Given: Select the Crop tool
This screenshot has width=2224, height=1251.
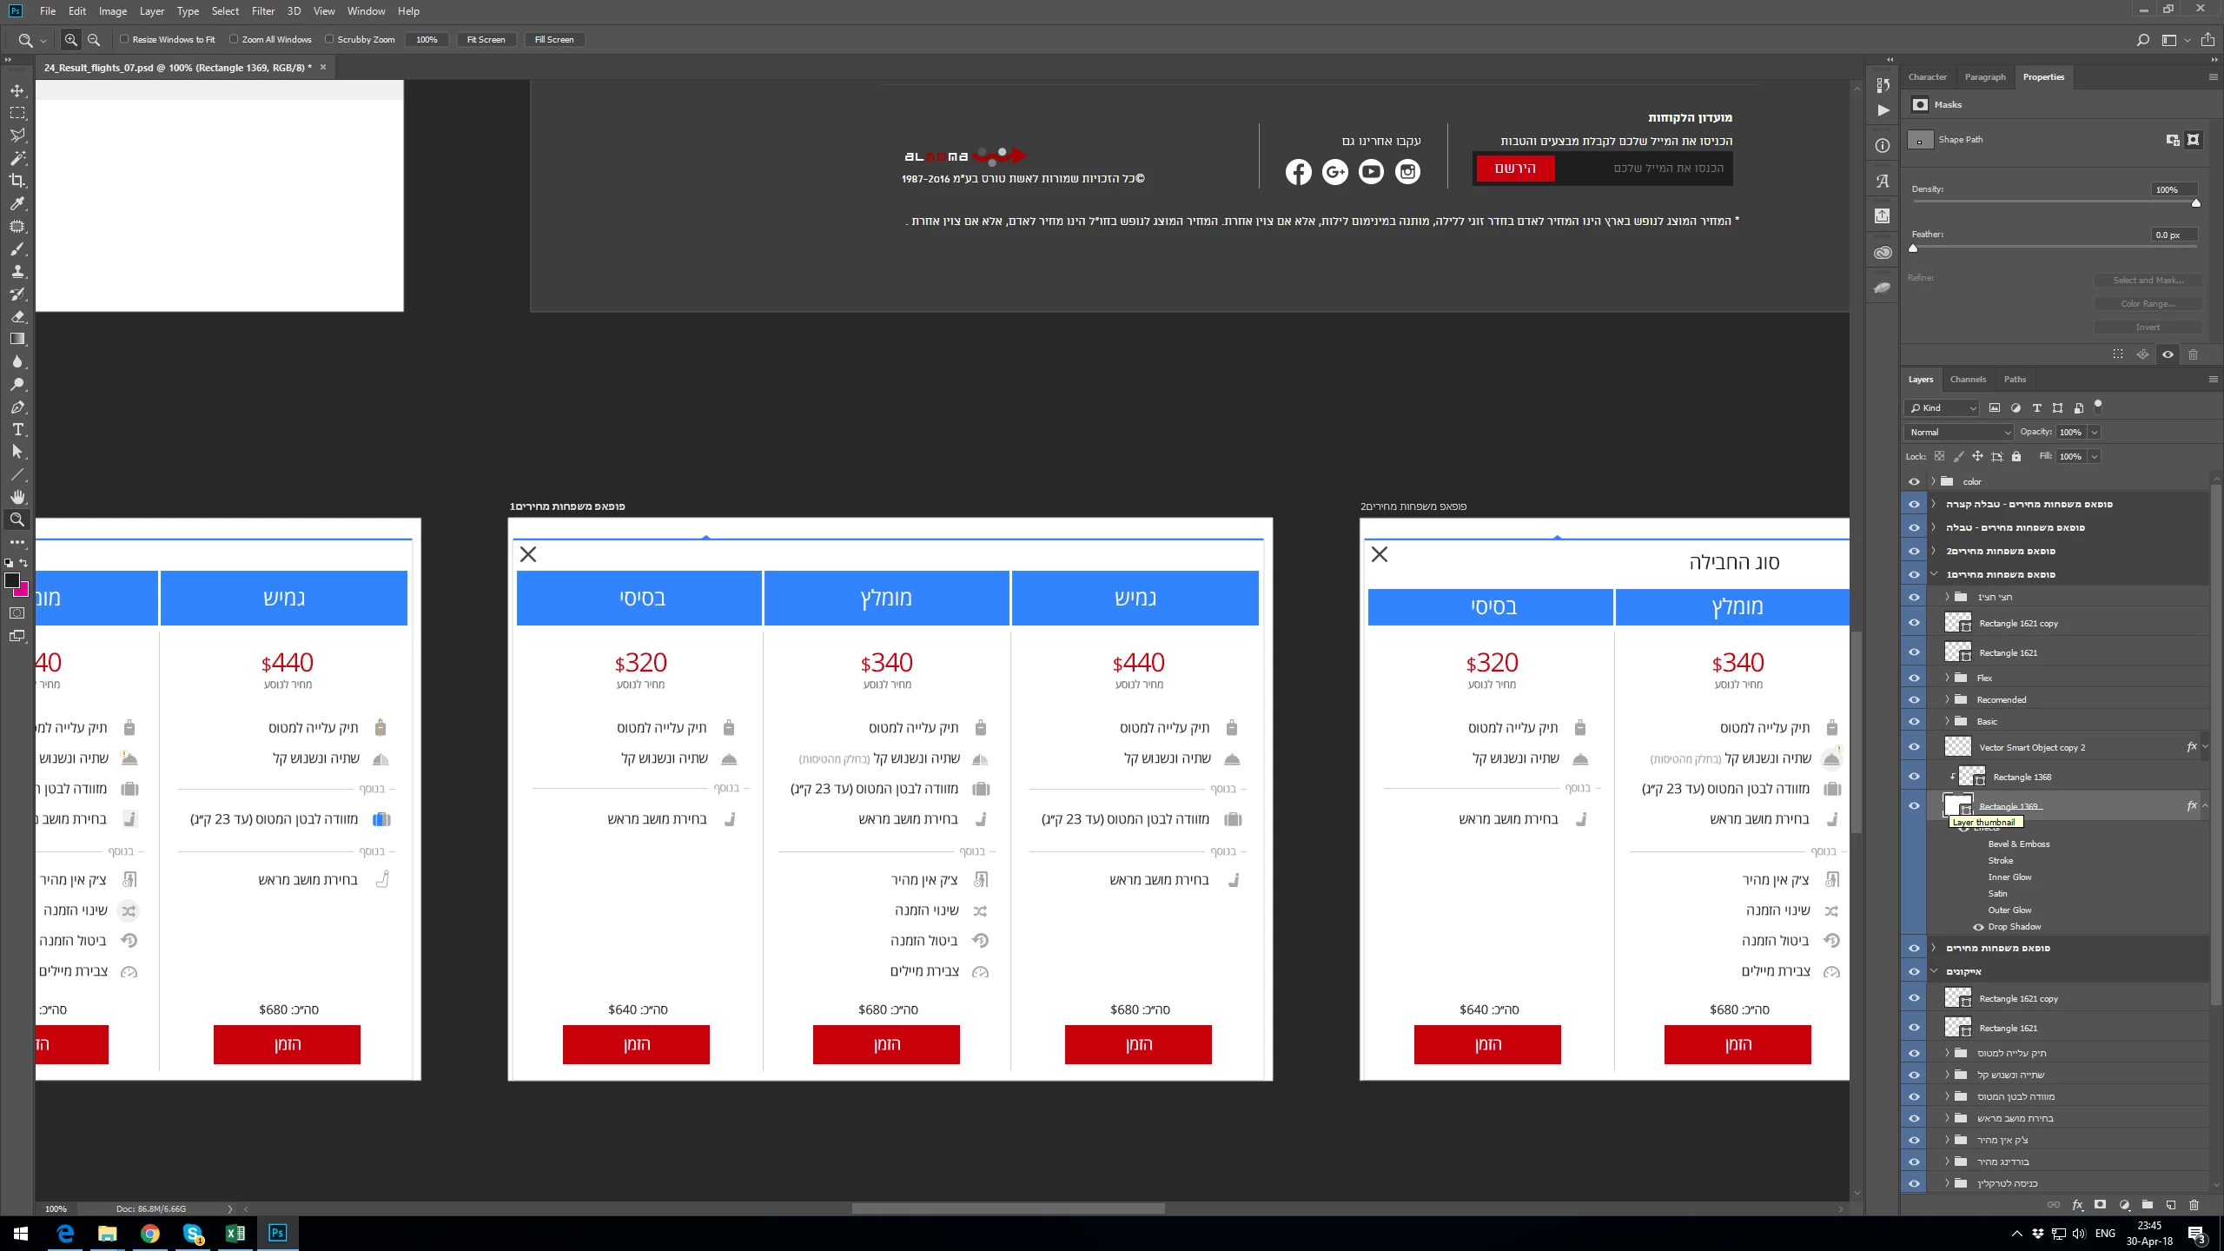Looking at the screenshot, I should click(x=17, y=181).
